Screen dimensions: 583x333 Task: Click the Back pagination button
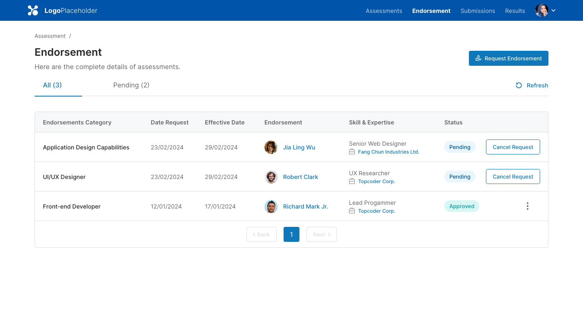(x=262, y=234)
